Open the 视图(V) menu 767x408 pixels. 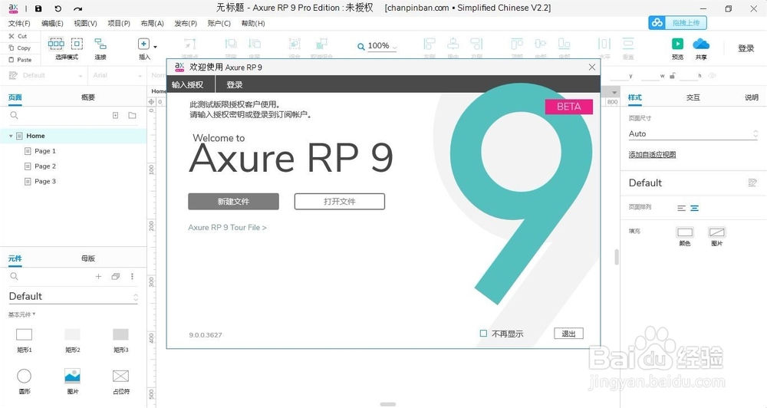86,23
